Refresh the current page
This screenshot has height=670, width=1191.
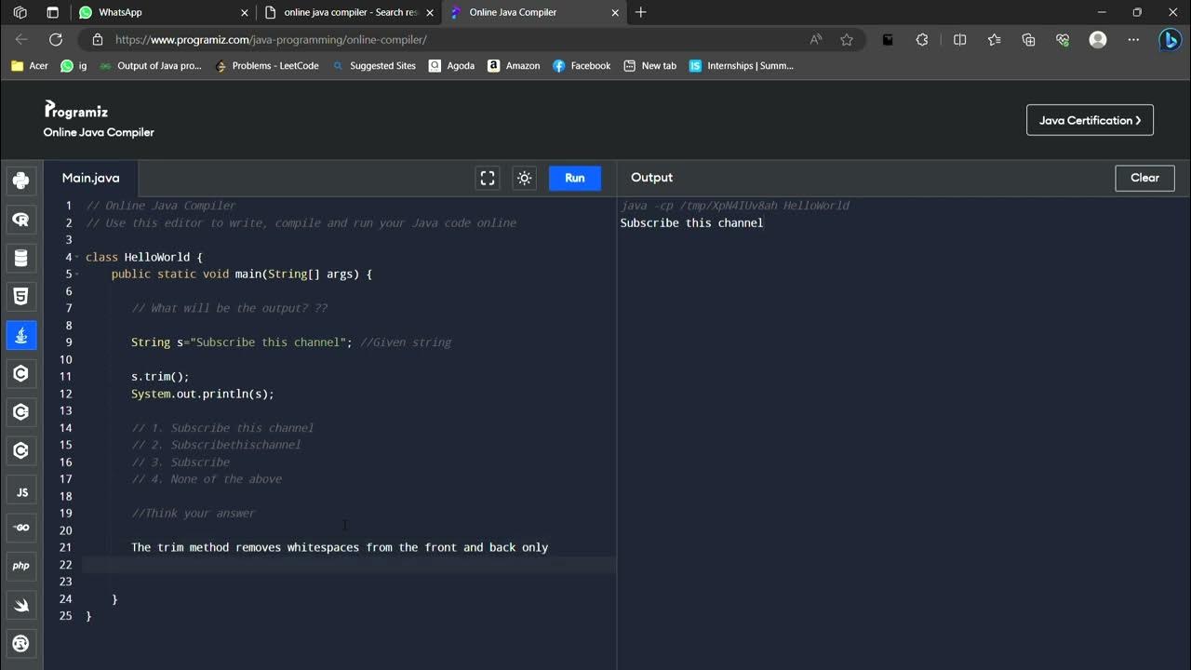(56, 39)
